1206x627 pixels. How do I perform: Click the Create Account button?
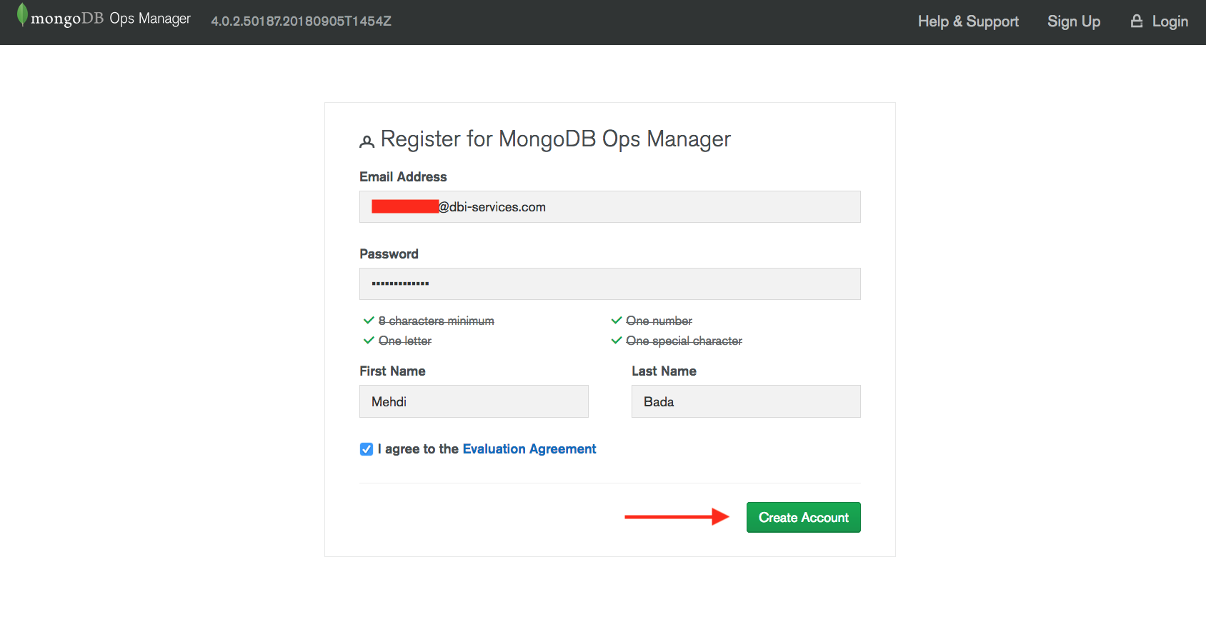804,518
